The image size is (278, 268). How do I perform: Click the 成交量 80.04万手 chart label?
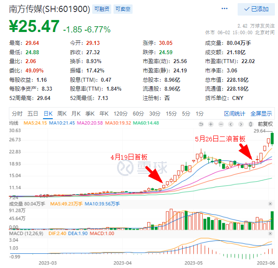click(27, 204)
